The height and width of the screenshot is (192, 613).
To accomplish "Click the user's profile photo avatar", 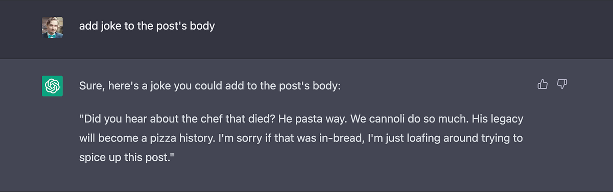I will point(52,27).
